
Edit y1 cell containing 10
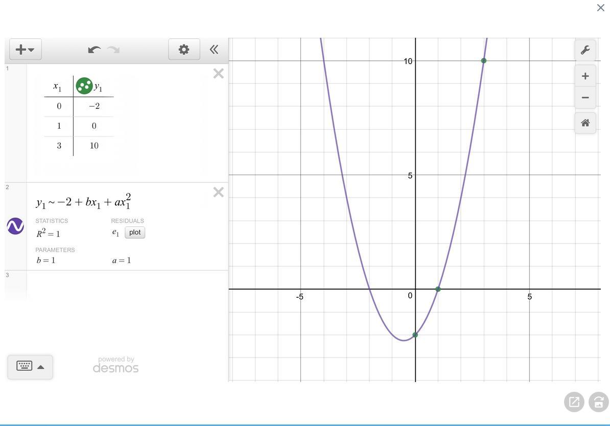(x=94, y=146)
